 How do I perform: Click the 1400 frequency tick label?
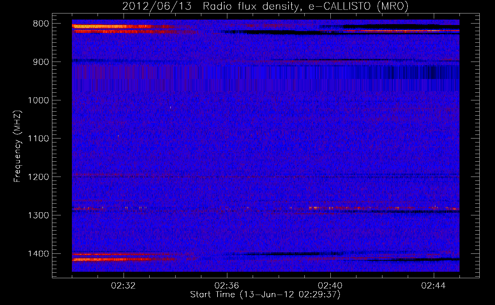pos(39,254)
